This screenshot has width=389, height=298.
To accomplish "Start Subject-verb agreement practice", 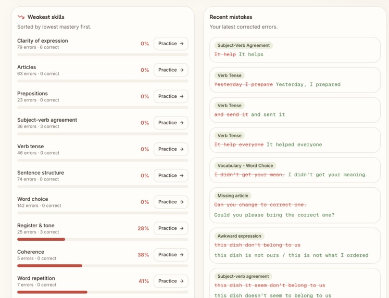I will tap(171, 123).
